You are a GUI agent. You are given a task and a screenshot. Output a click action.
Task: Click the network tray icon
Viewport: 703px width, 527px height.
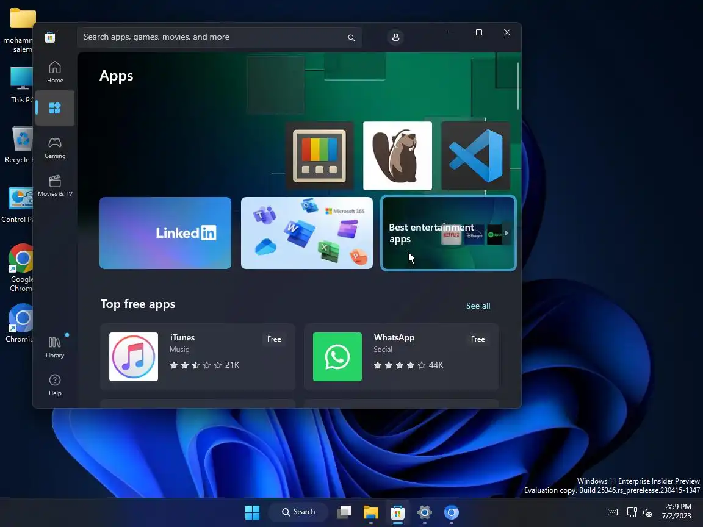point(632,512)
